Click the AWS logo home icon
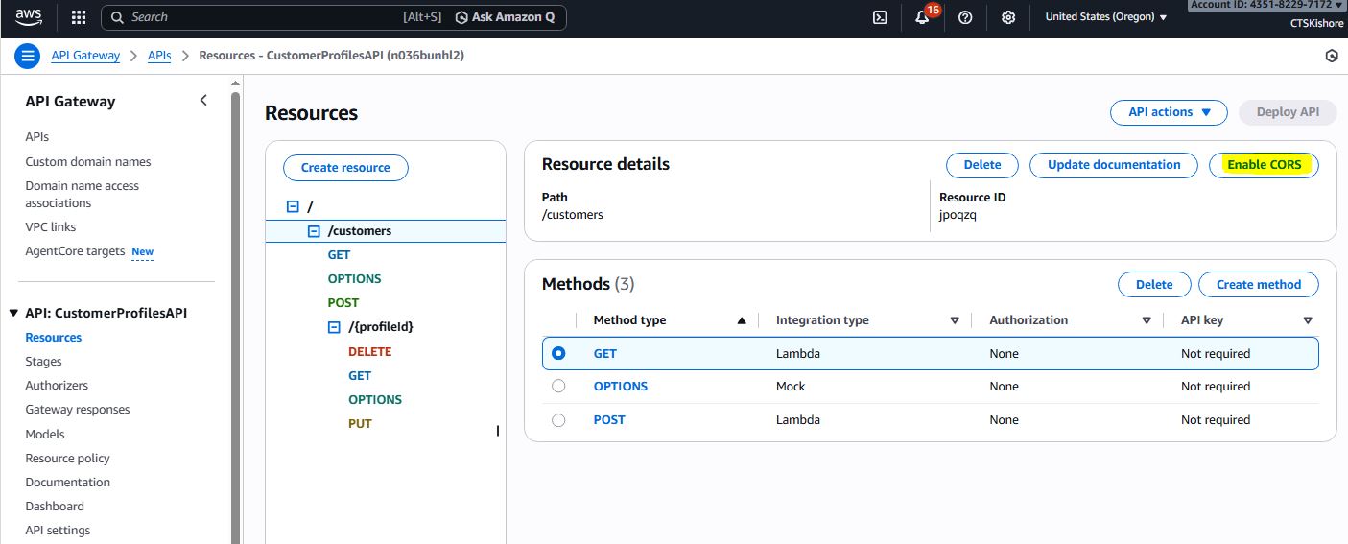1348x544 pixels. (x=29, y=16)
